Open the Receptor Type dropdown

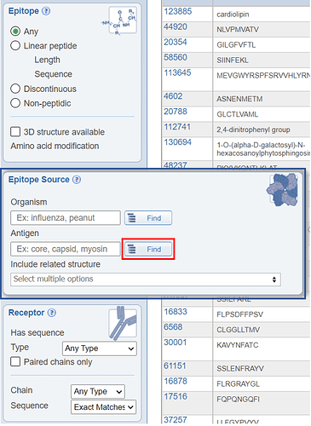click(100, 348)
